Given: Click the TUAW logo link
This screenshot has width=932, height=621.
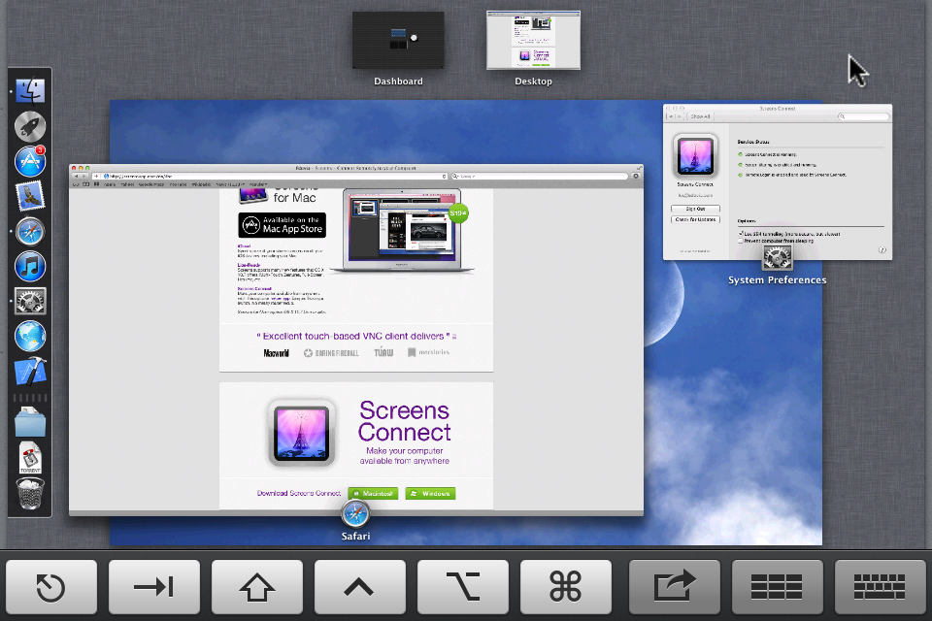Looking at the screenshot, I should tap(383, 352).
